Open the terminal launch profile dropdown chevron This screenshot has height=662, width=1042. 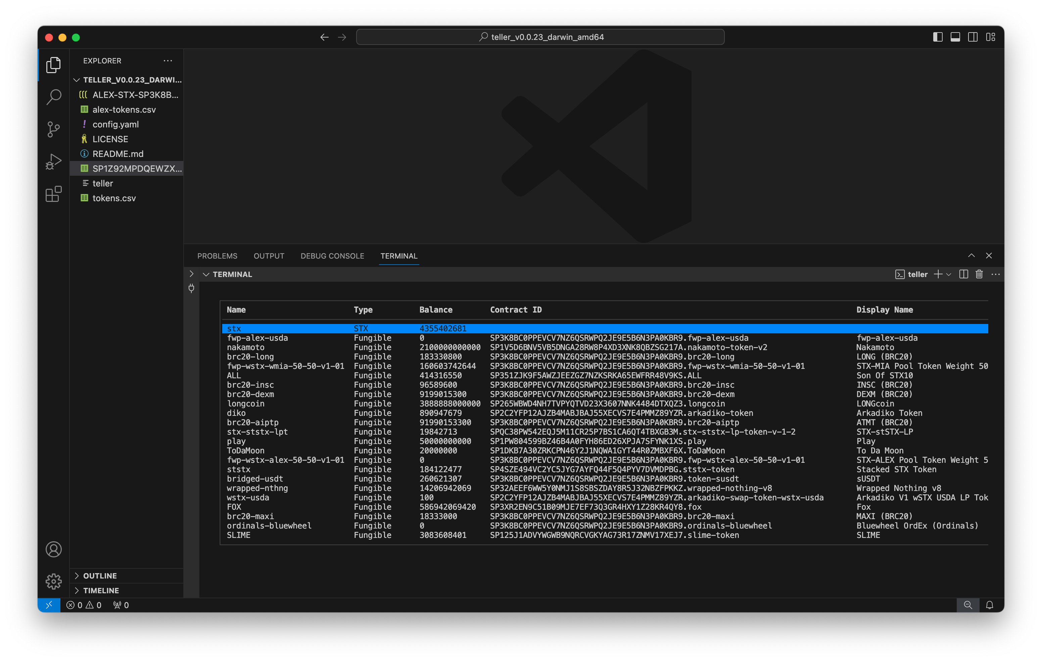click(949, 274)
